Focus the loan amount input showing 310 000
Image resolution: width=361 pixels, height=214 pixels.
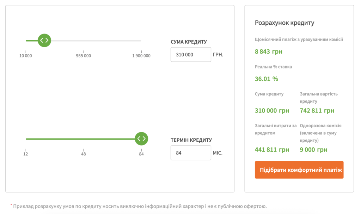pyautogui.click(x=191, y=55)
